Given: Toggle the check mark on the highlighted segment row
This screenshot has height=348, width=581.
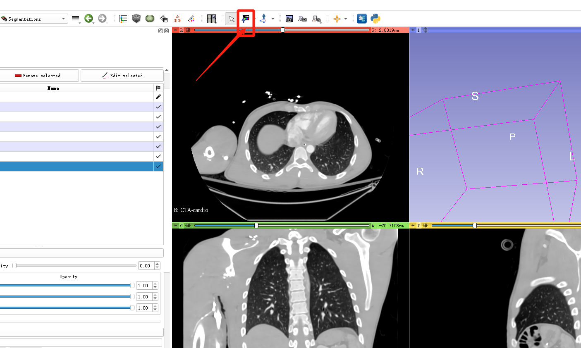Looking at the screenshot, I should point(158,166).
